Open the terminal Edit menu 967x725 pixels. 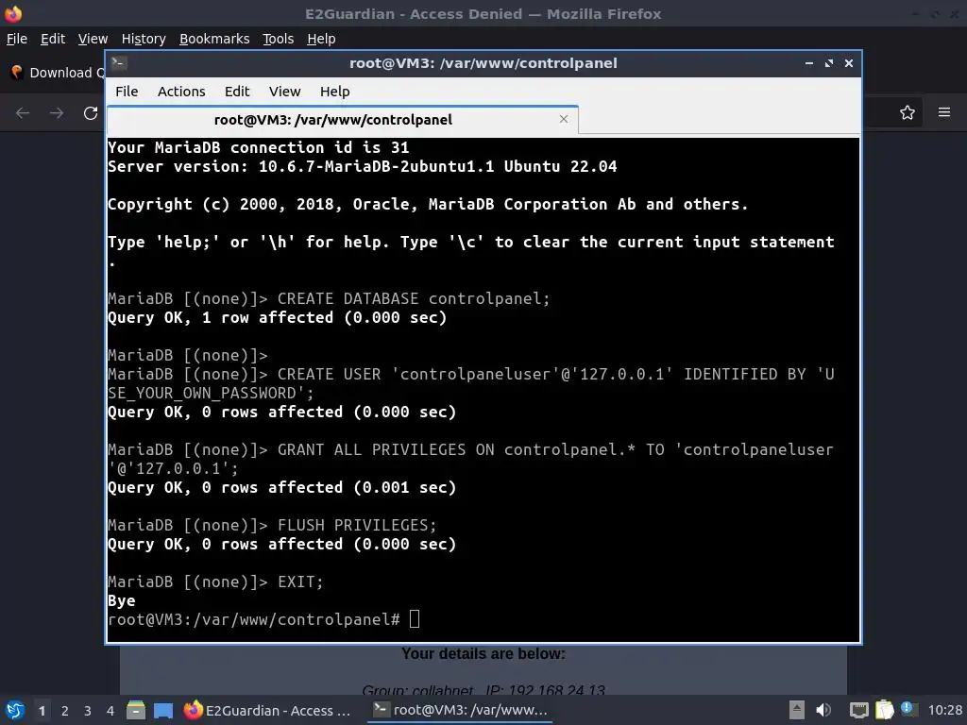(237, 92)
